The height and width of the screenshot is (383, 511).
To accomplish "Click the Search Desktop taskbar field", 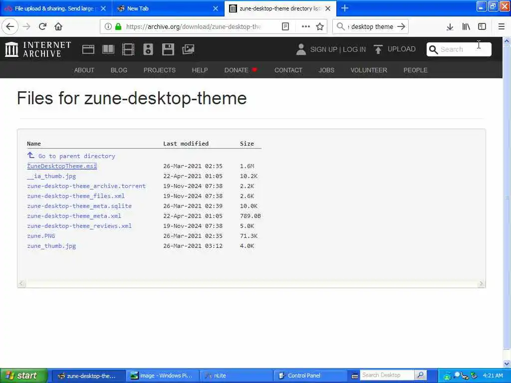I will [387, 375].
